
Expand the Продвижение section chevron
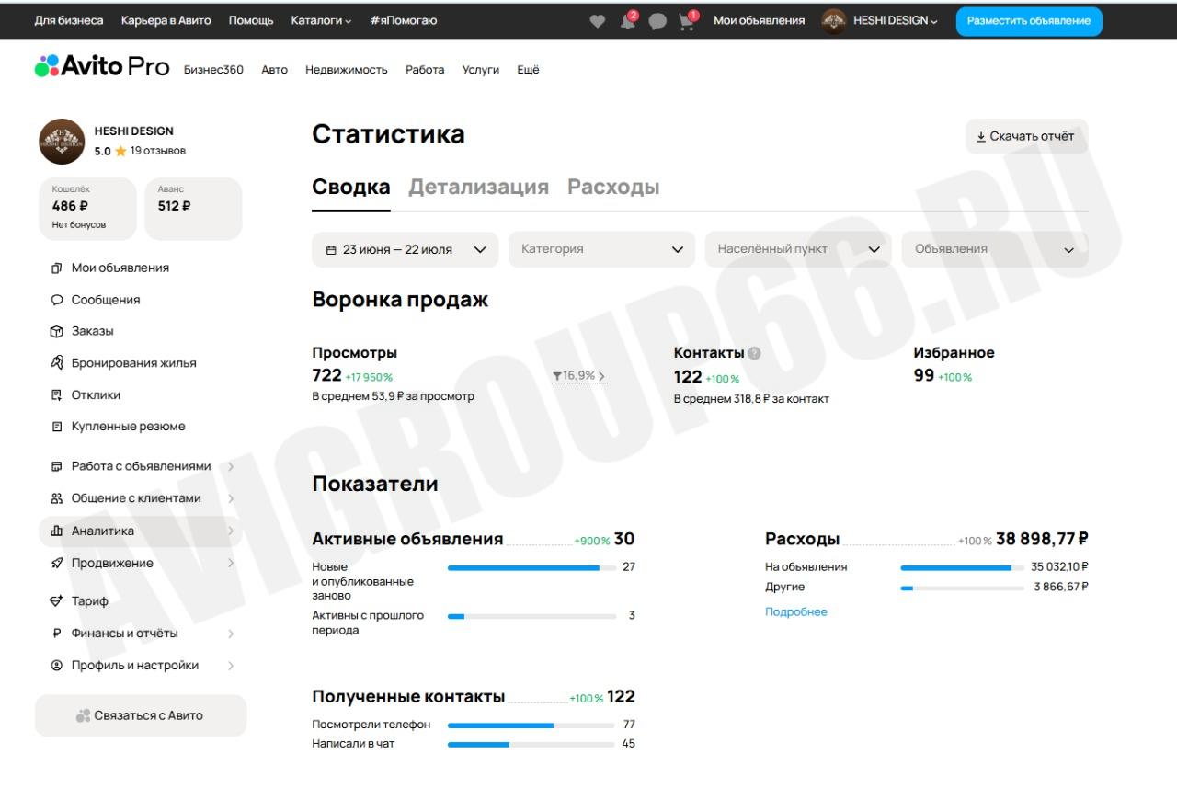(230, 563)
